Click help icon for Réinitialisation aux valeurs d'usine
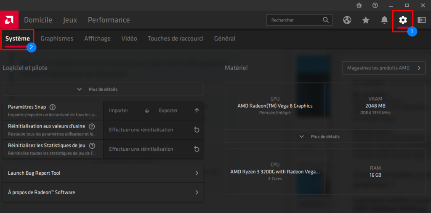Screen dimensions: 431x213 [92, 126]
